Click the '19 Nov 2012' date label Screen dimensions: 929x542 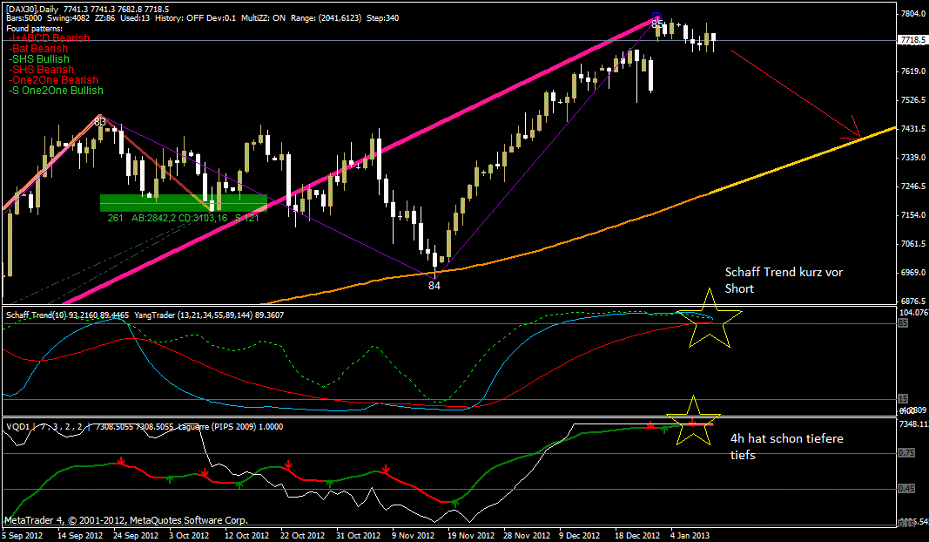[x=471, y=536]
